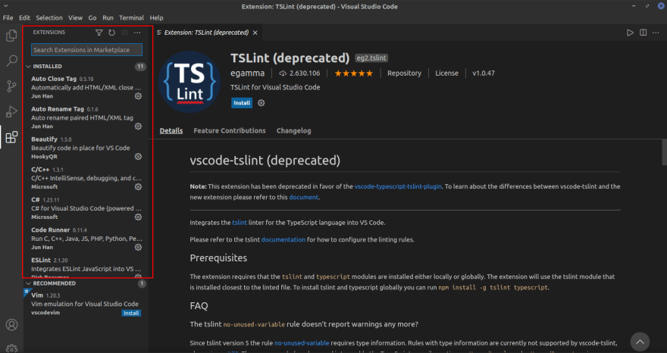Image resolution: width=667 pixels, height=353 pixels.
Task: Open the vscode-typescript-tslint-plugin link
Action: pos(398,186)
